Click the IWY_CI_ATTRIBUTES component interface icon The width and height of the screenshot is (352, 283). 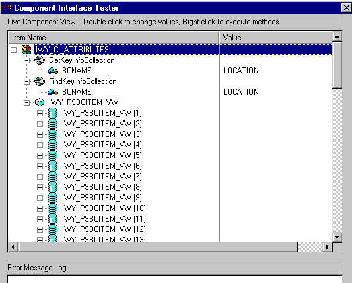click(x=26, y=50)
